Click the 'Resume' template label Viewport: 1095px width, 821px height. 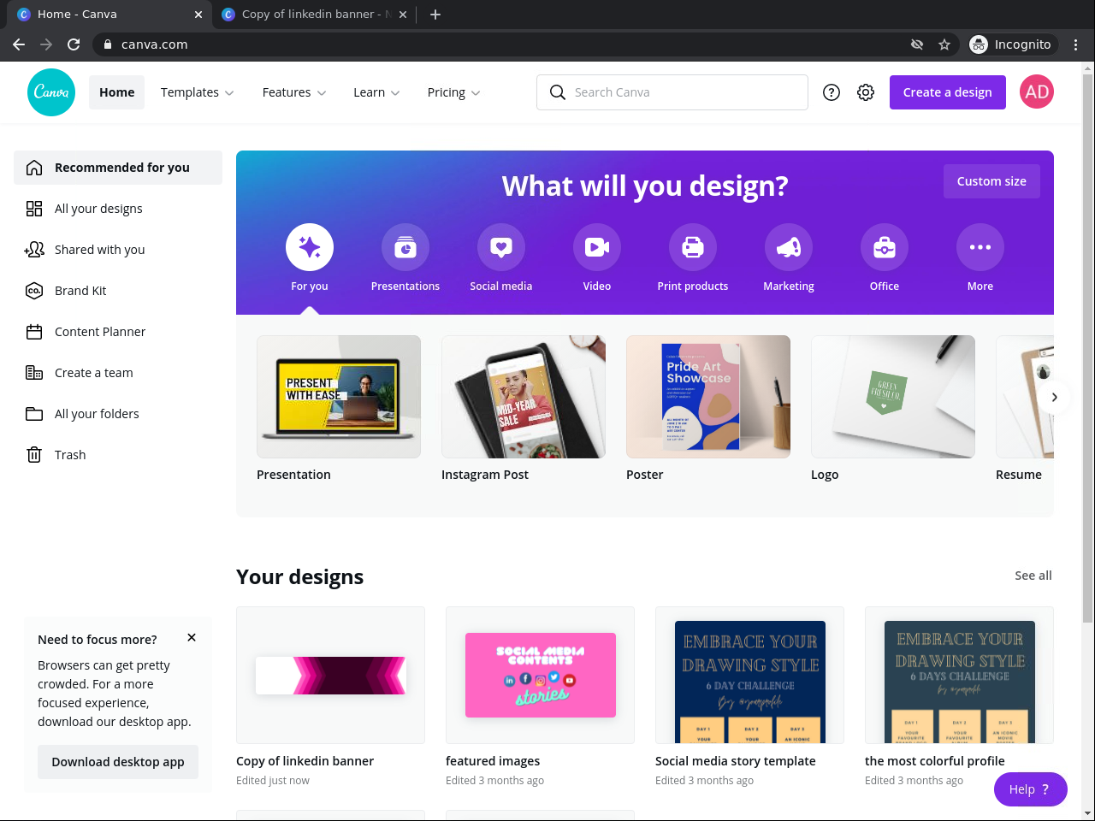pos(1019,475)
